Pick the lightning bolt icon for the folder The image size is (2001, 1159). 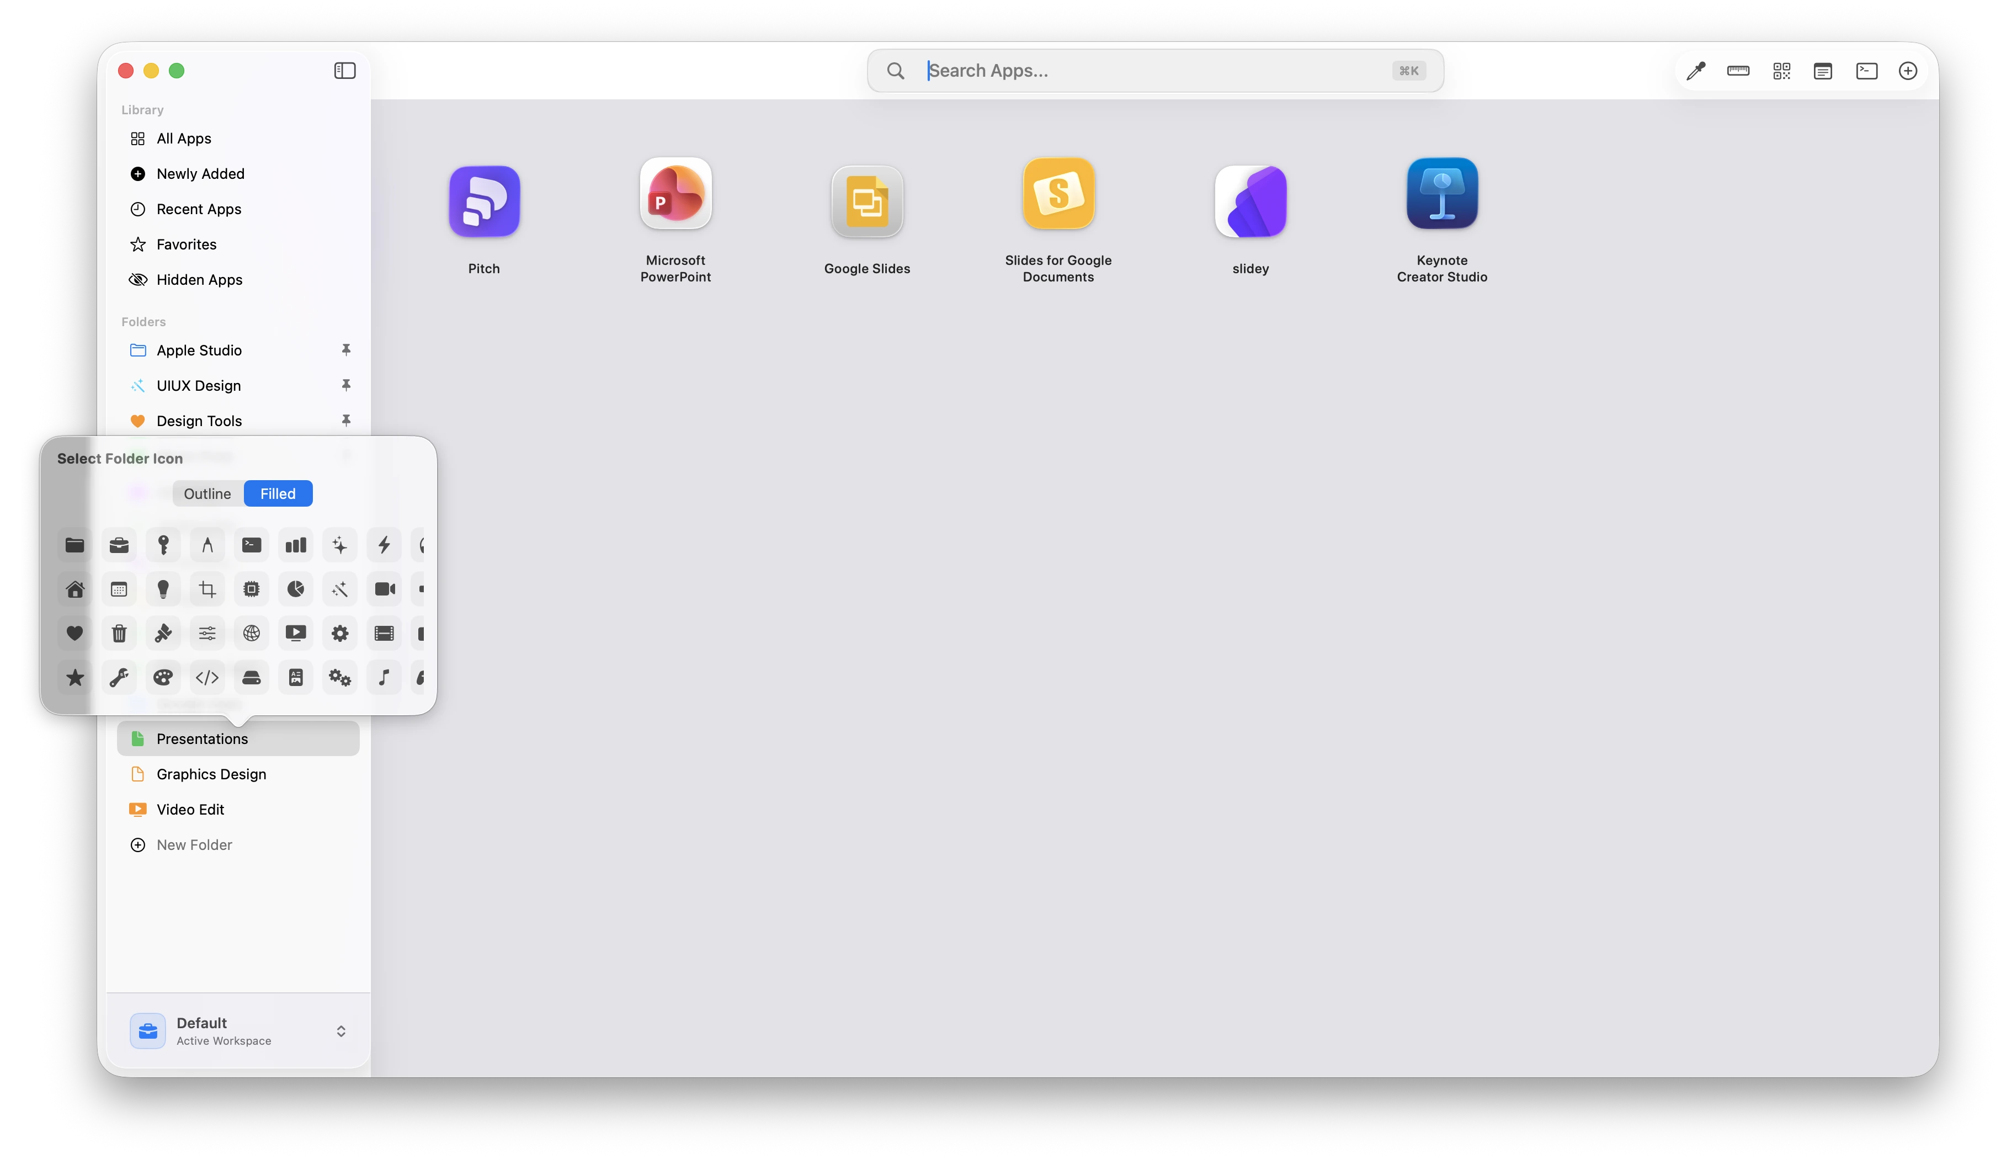click(x=384, y=545)
